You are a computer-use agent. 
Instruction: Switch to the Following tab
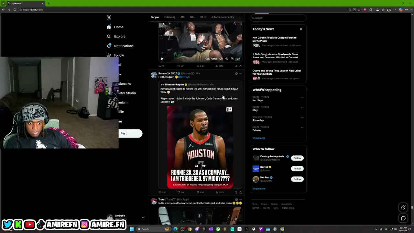[170, 17]
